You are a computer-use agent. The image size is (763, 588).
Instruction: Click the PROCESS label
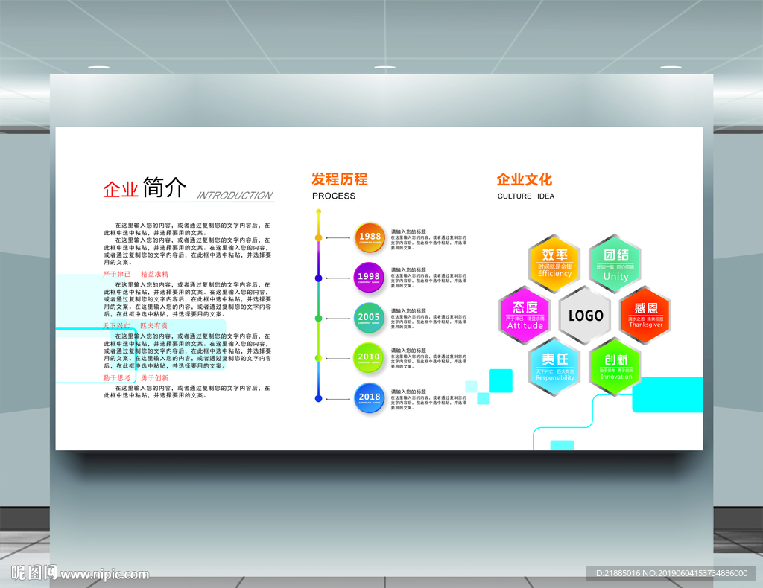(x=334, y=196)
